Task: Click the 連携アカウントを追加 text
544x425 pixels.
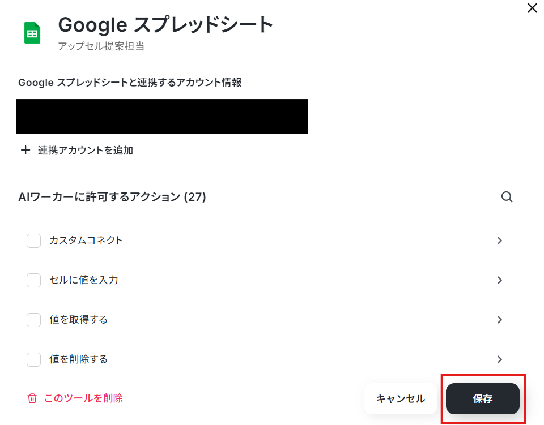Action: (x=86, y=151)
